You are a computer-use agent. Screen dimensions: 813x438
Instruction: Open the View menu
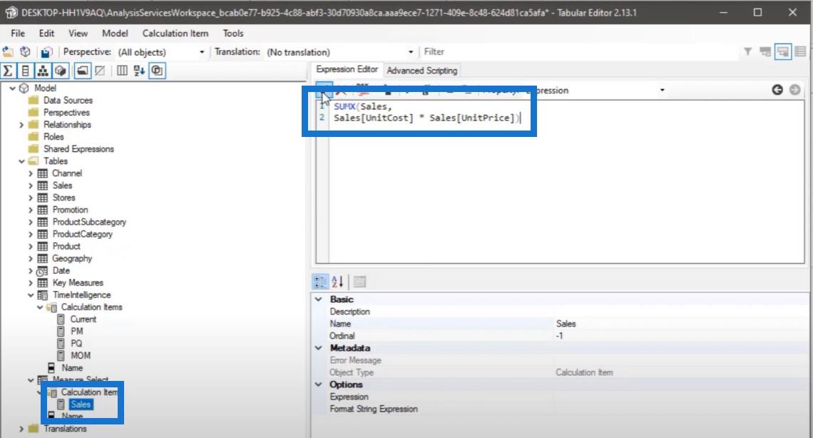tap(78, 34)
